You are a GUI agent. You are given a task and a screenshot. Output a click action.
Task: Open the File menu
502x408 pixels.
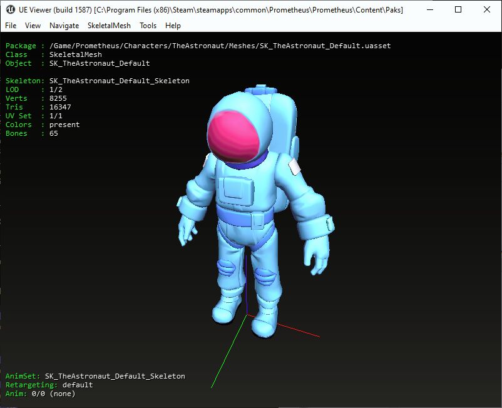(10, 26)
